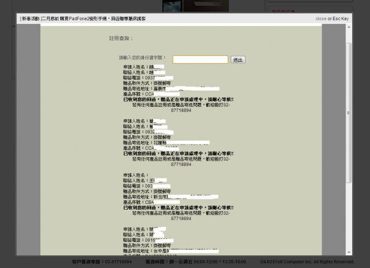Image resolution: width=370 pixels, height=268 pixels.
Task: Click the close link in the dialog header
Action: click(321, 18)
